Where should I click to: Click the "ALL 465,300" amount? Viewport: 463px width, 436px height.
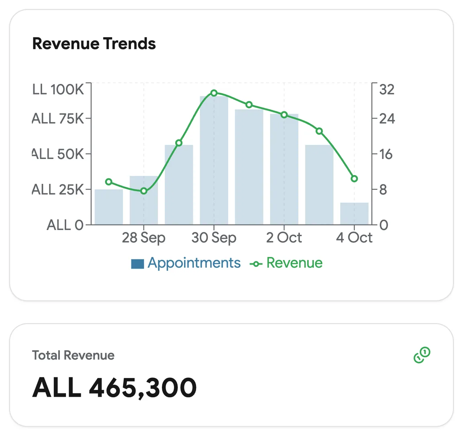114,387
